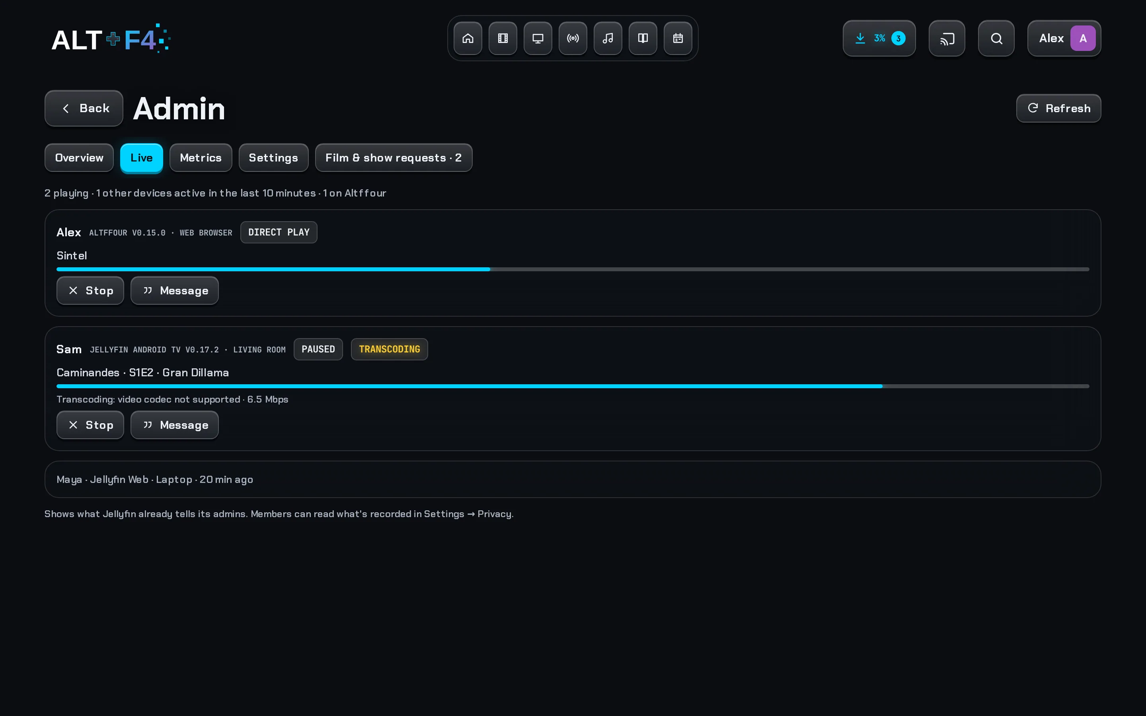Click Caminandes S1E2 Gran Dillama title
The height and width of the screenshot is (716, 1146).
pos(142,373)
